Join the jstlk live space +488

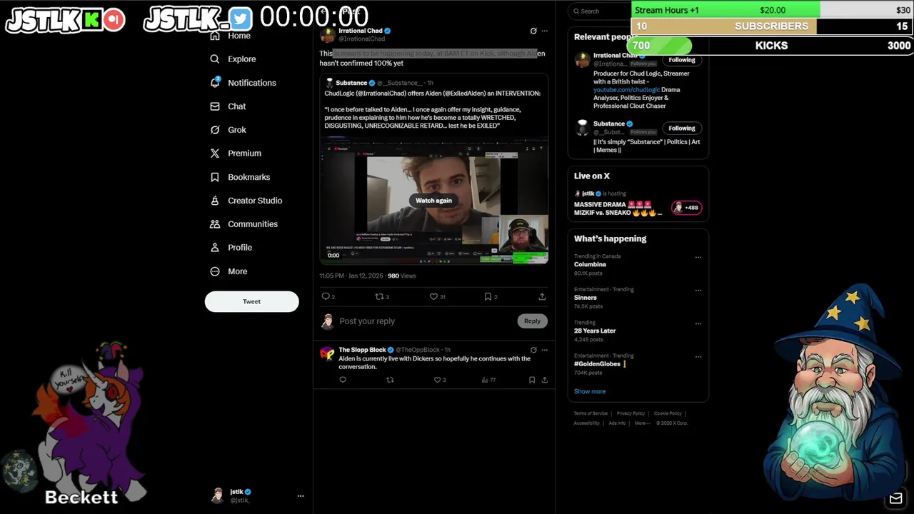coord(686,208)
